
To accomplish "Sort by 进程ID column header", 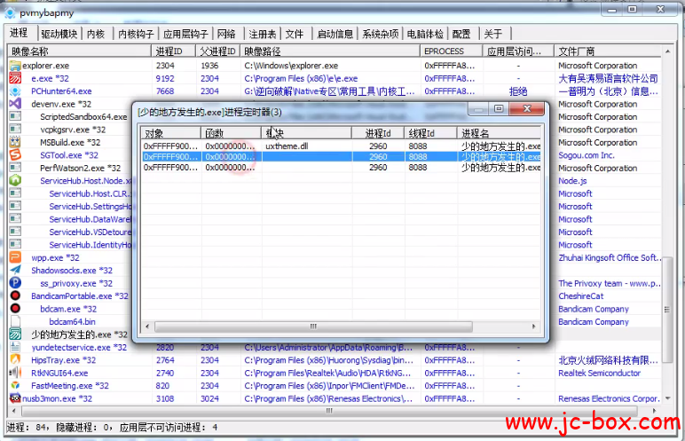I will point(173,51).
